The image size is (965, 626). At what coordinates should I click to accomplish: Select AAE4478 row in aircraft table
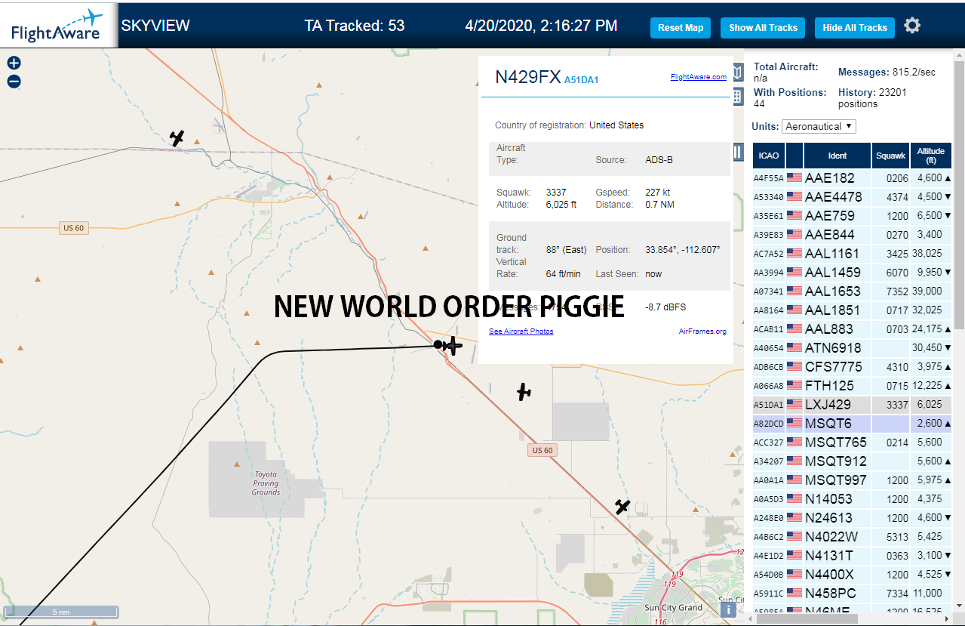[x=853, y=197]
